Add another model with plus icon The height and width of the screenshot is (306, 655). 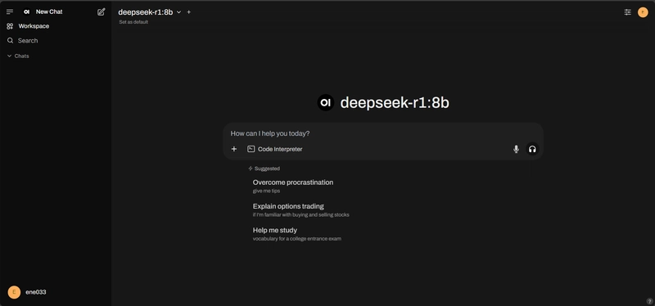tap(189, 12)
